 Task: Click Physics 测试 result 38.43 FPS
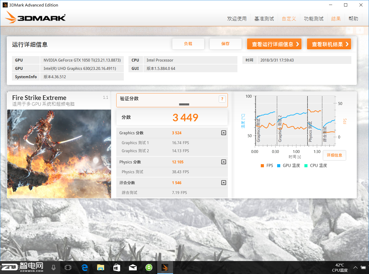pos(180,172)
